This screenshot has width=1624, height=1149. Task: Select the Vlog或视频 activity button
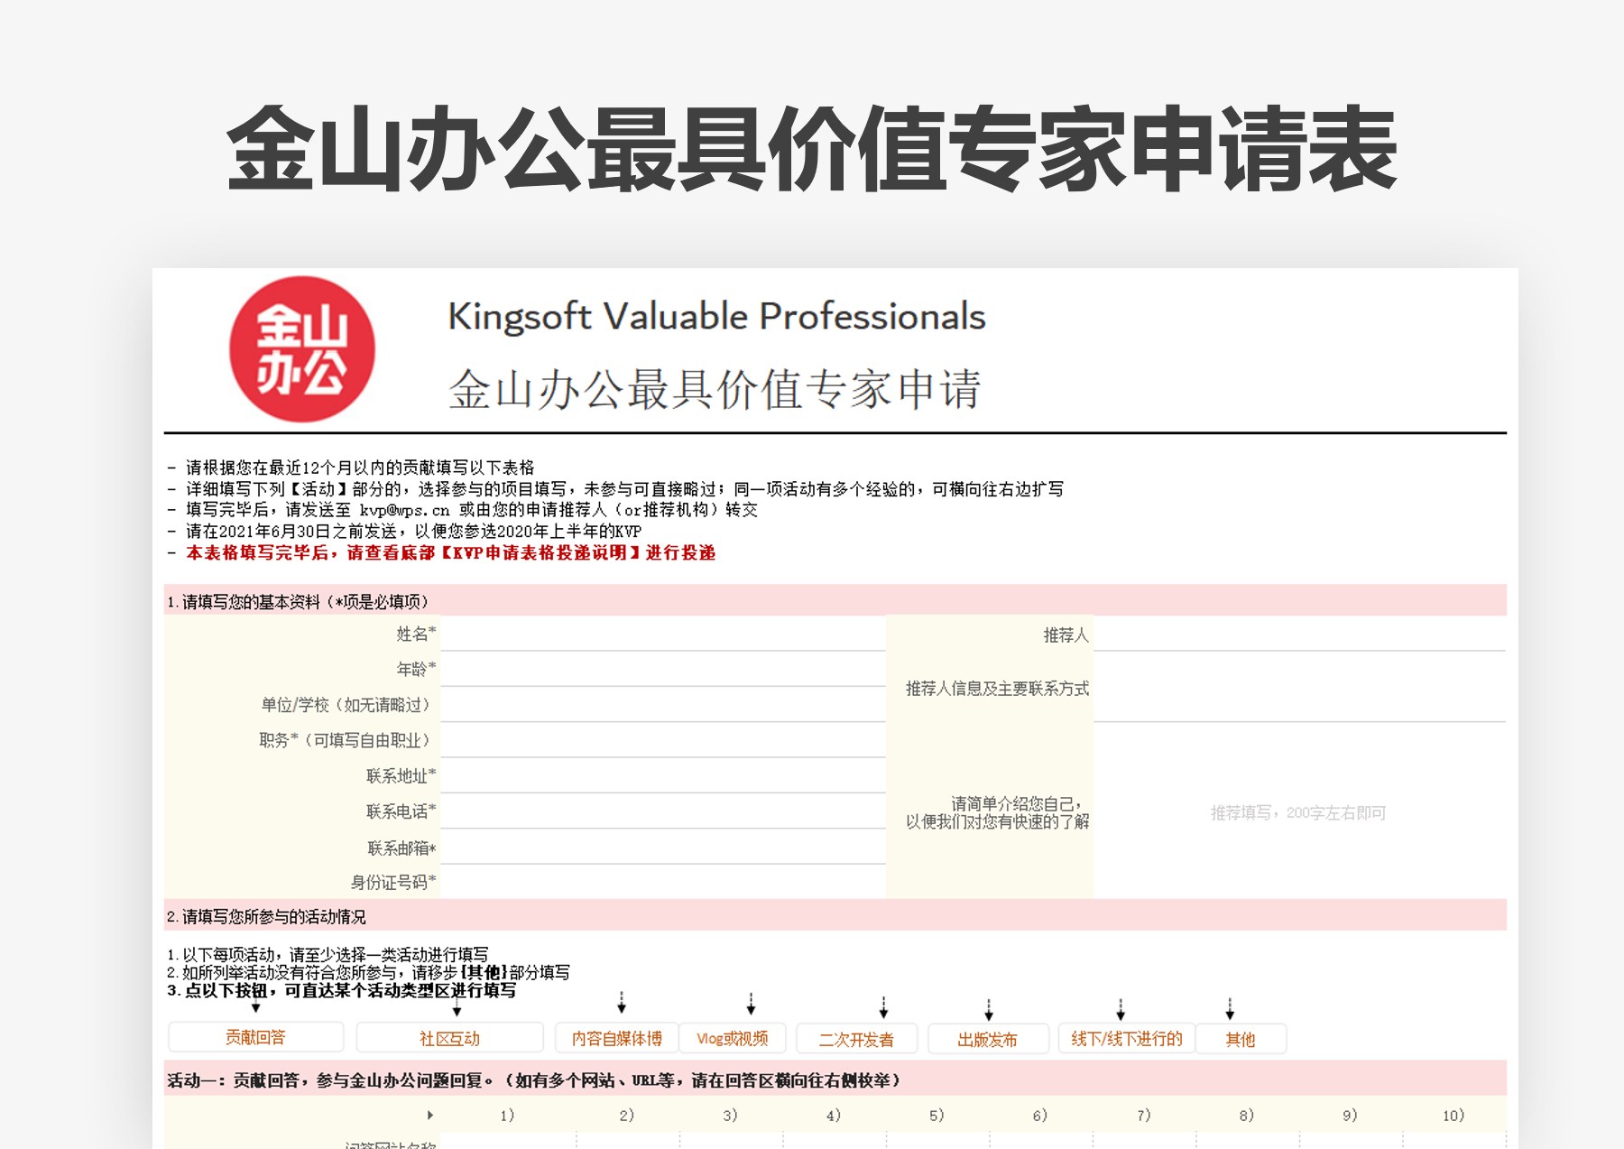point(734,1038)
